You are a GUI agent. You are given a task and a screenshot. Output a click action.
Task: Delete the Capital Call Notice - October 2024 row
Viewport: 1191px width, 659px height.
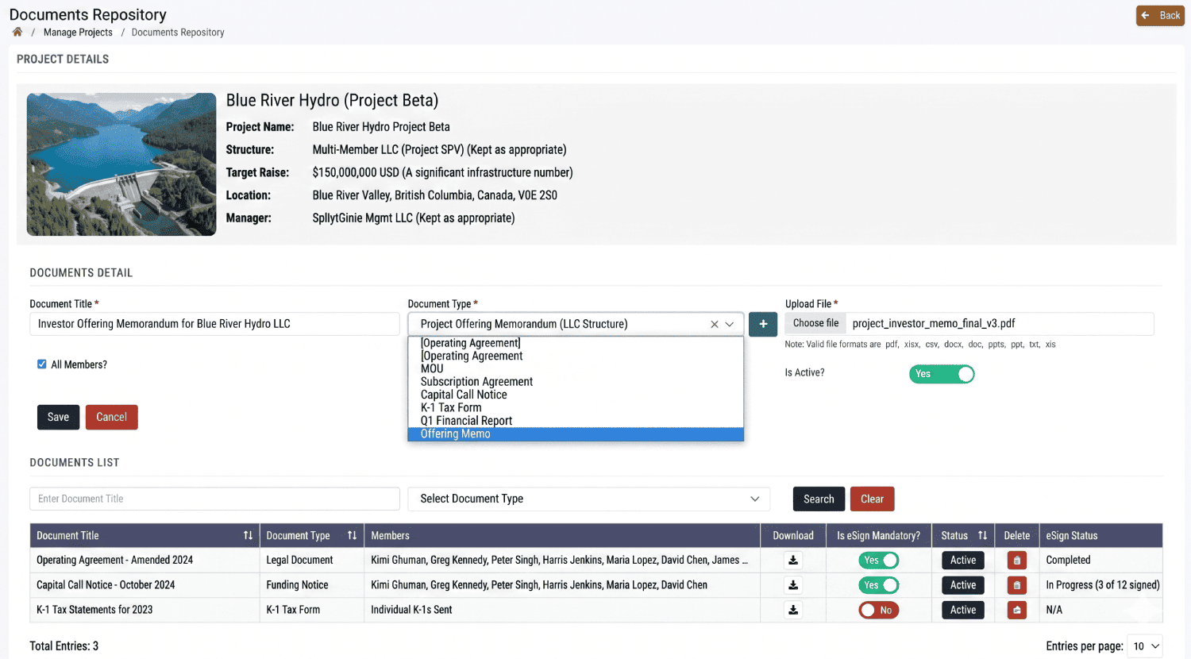coord(1016,585)
